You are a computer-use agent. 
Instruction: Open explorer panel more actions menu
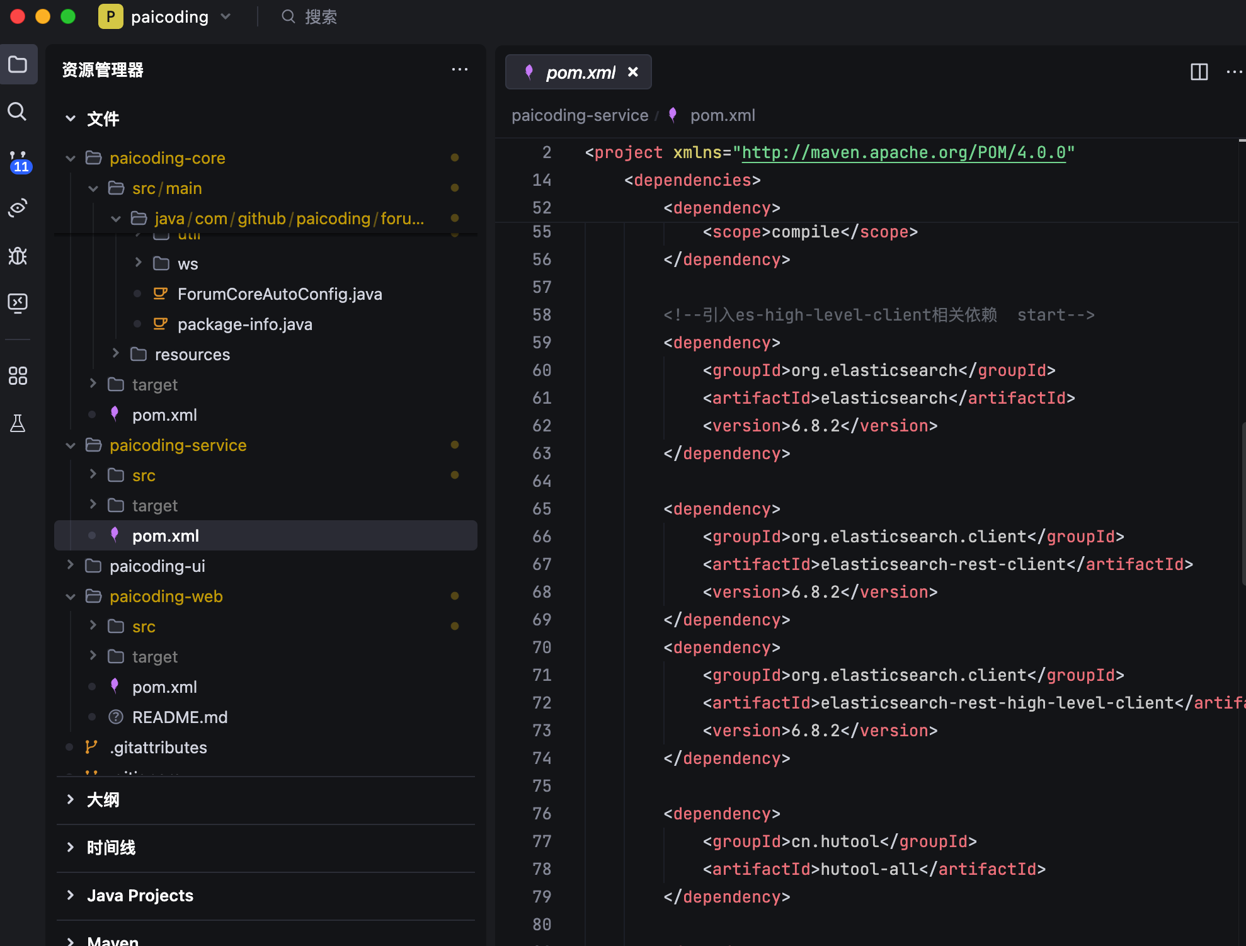click(x=459, y=69)
